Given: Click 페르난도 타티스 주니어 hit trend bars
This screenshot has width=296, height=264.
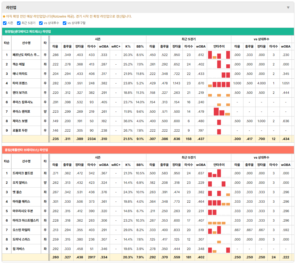Looking at the screenshot, I should tap(219, 55).
